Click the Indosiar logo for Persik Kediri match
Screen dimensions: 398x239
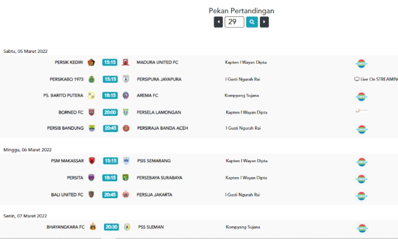tap(361, 64)
